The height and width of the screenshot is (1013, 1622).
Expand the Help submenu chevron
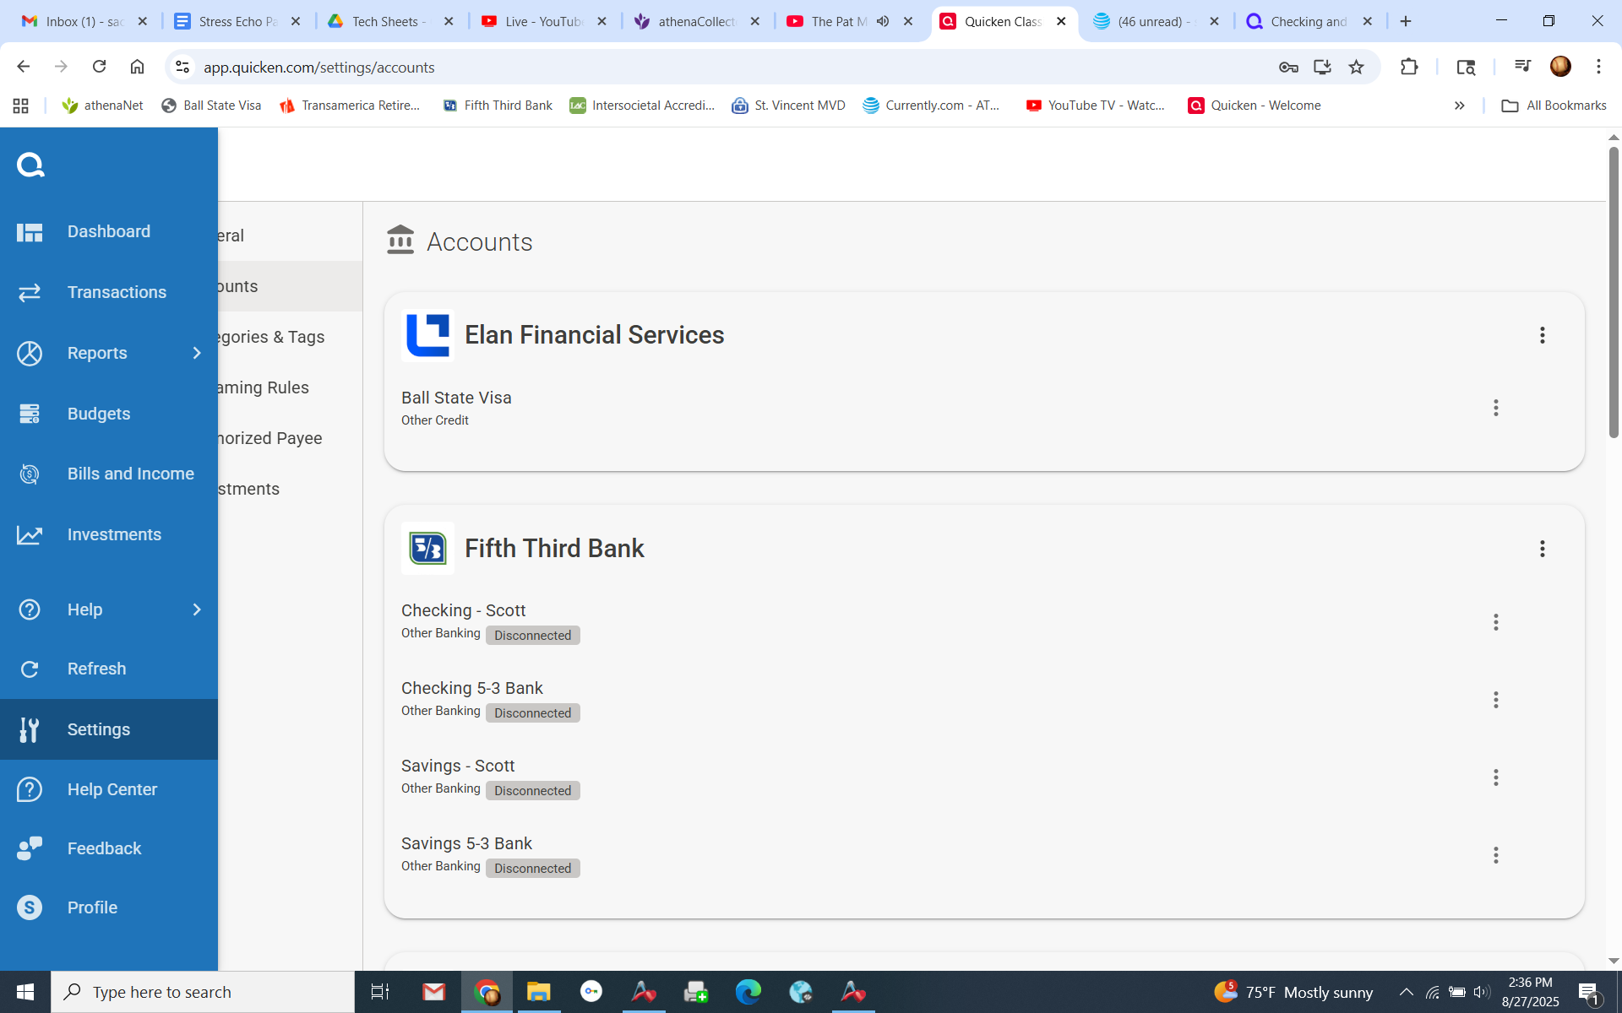click(197, 609)
